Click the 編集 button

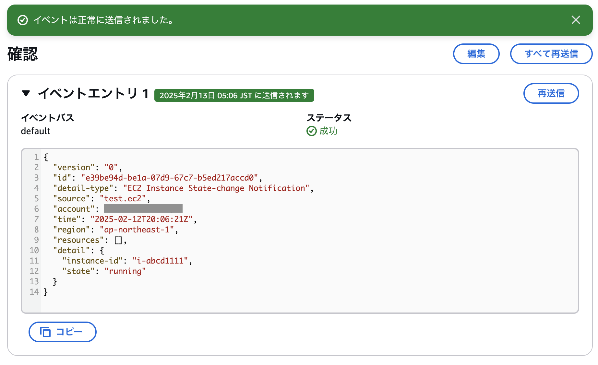point(476,54)
